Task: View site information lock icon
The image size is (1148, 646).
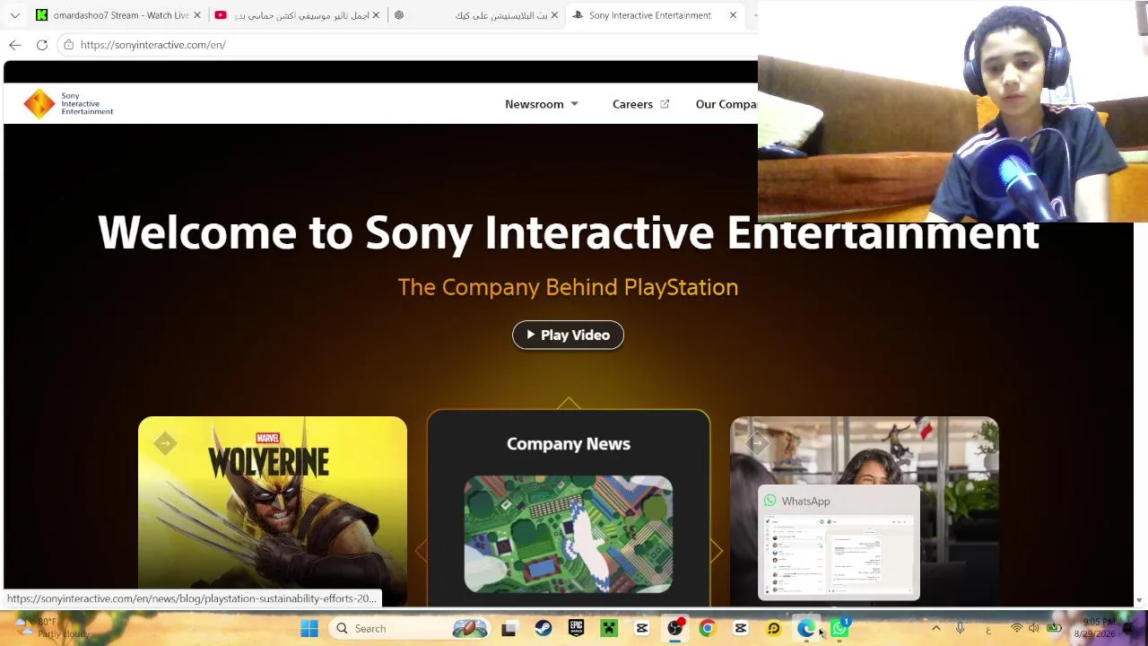Action: pos(68,45)
